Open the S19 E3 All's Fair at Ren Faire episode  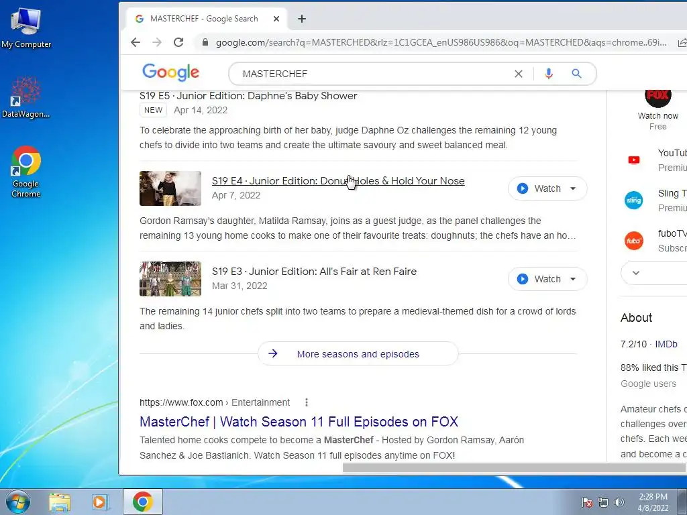(x=314, y=272)
